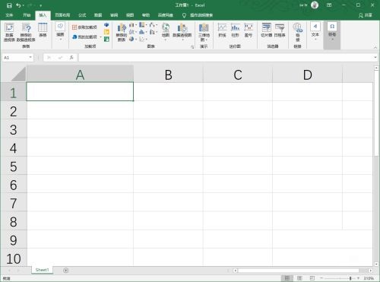Select the Sheet1 tab
The image size is (380, 282).
click(x=42, y=270)
